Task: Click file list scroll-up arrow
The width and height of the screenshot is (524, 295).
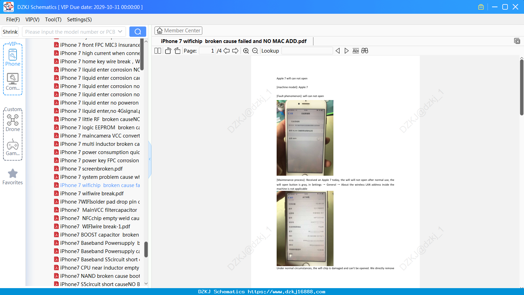Action: (146, 41)
